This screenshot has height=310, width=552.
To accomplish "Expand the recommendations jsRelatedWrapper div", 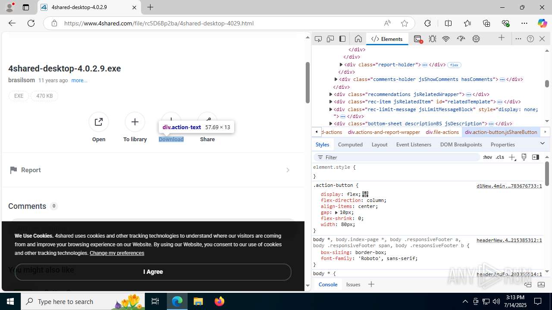I will [331, 94].
